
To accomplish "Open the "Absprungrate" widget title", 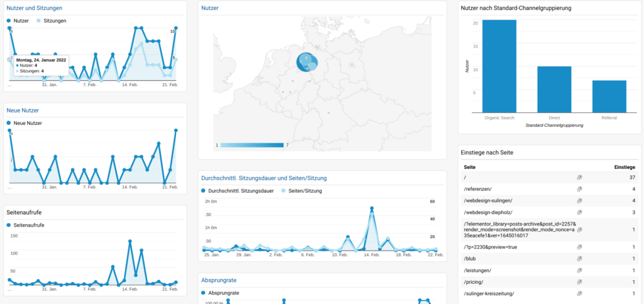I will point(218,280).
